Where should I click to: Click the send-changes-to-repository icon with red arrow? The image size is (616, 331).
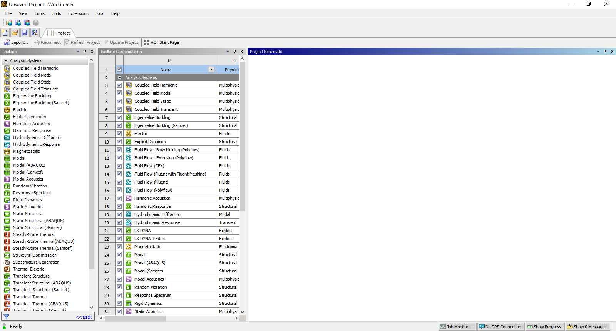pyautogui.click(x=27, y=23)
